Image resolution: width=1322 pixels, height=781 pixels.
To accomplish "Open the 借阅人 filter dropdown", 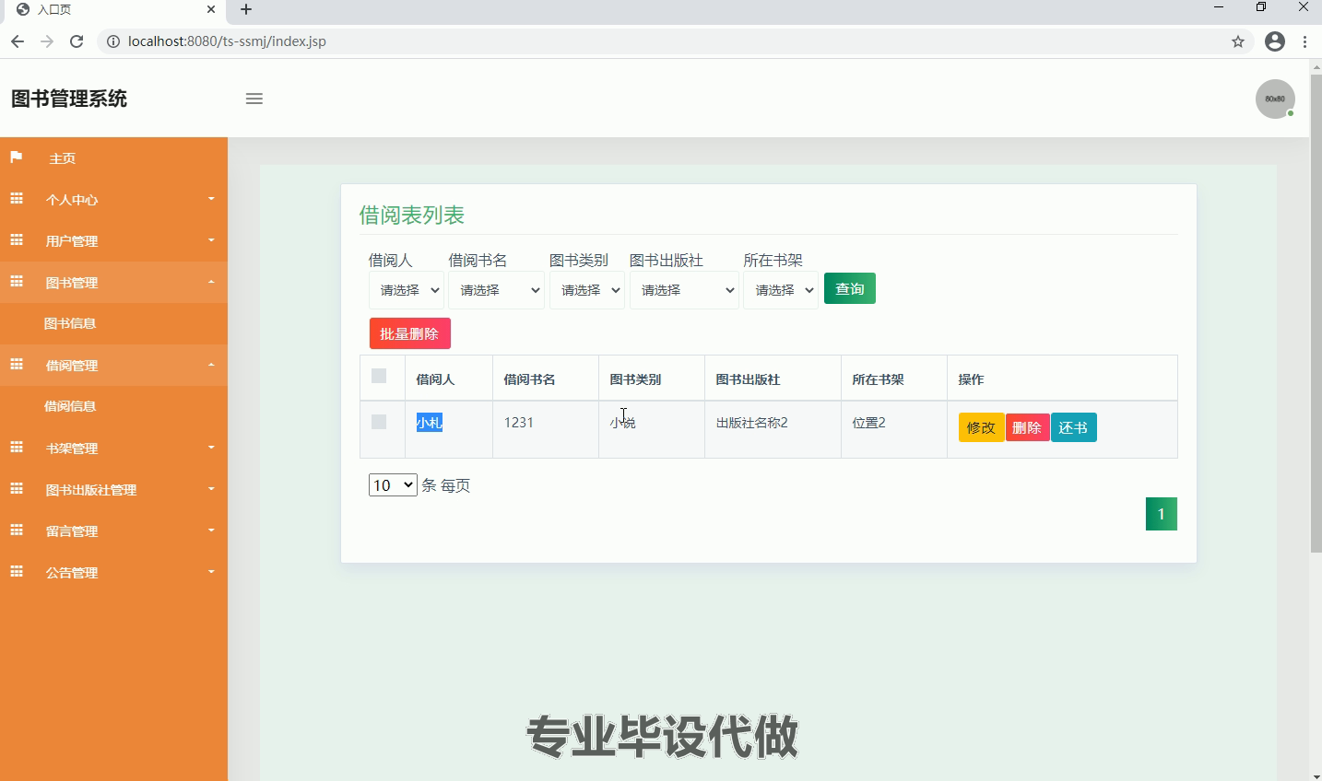I will 407,290.
